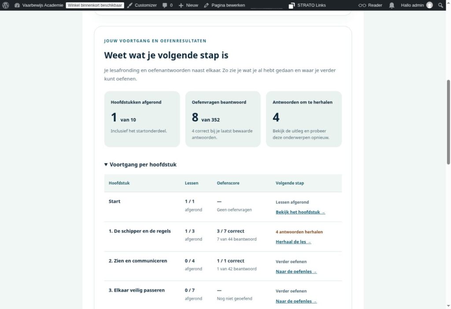
Task: Click the pencil icon Pagina bewerken
Action: click(x=206, y=5)
